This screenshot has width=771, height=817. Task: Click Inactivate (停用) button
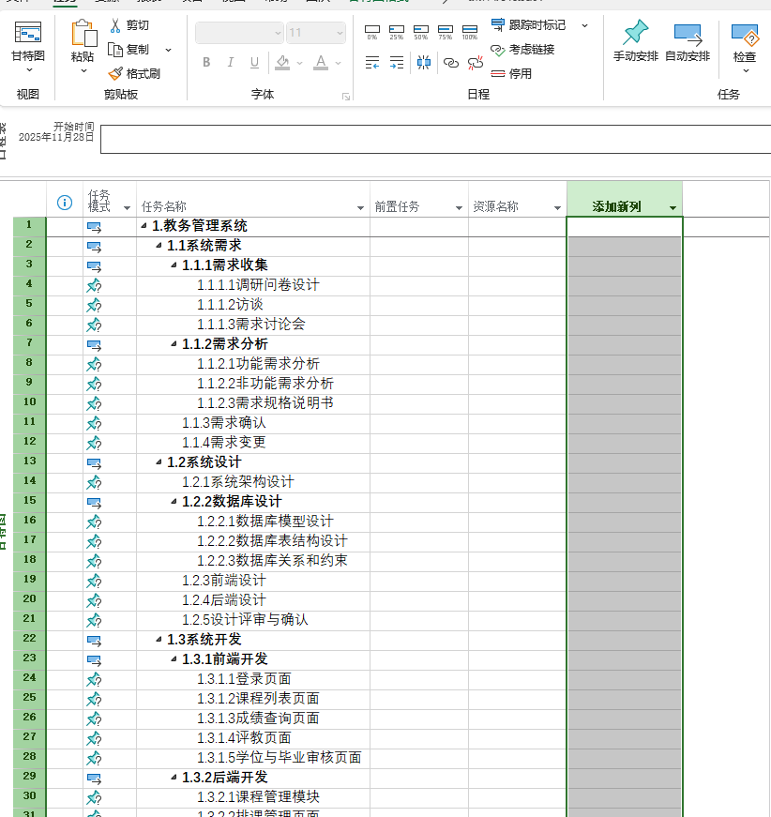tap(511, 74)
